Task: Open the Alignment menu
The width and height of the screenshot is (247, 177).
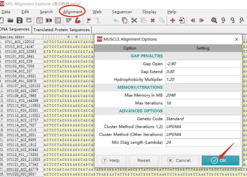Action: click(x=73, y=12)
